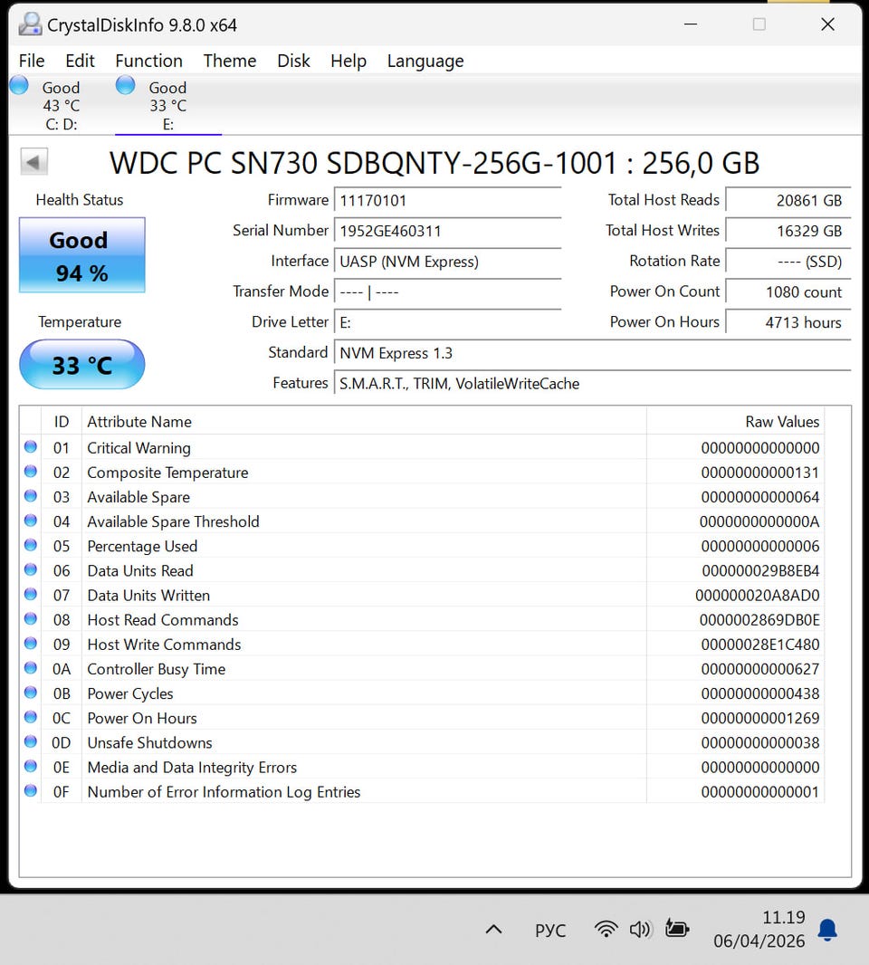Click the ID column header
Image resolution: width=869 pixels, height=965 pixels.
pyautogui.click(x=61, y=422)
